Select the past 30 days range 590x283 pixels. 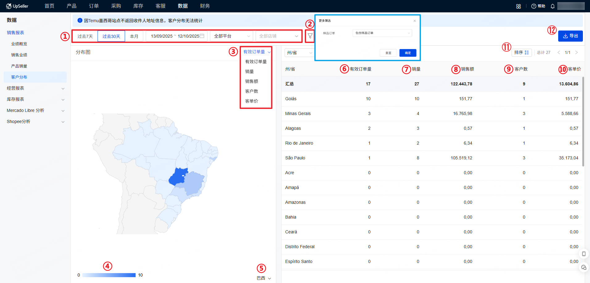coord(111,36)
